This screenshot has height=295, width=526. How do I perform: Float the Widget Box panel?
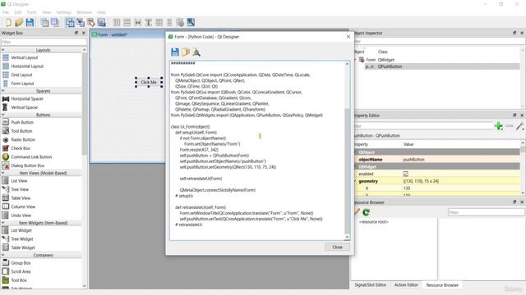(x=76, y=33)
